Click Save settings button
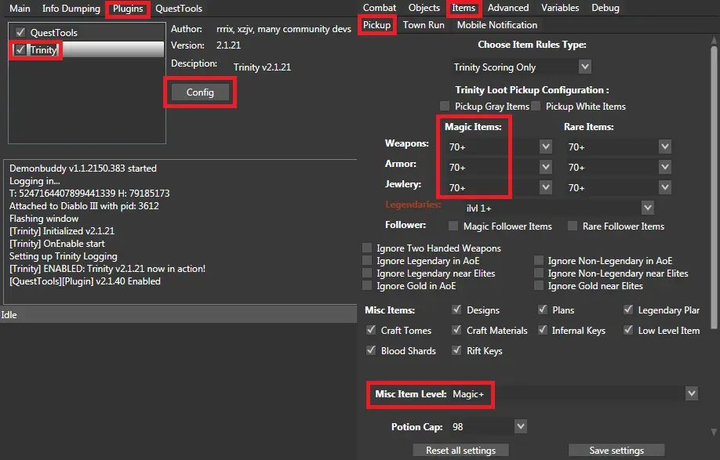 pyautogui.click(x=616, y=451)
